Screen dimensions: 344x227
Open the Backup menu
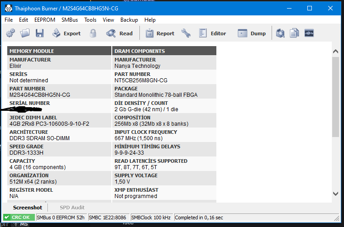tap(129, 20)
